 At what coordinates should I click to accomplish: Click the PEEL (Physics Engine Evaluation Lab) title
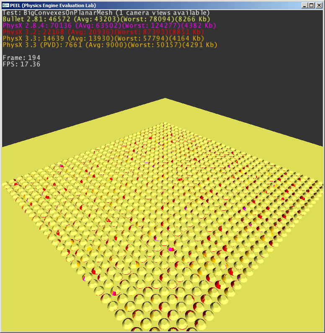53,5
